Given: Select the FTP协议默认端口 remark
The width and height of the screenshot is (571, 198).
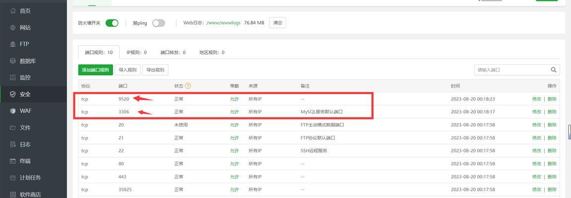Looking at the screenshot, I should click(317, 138).
